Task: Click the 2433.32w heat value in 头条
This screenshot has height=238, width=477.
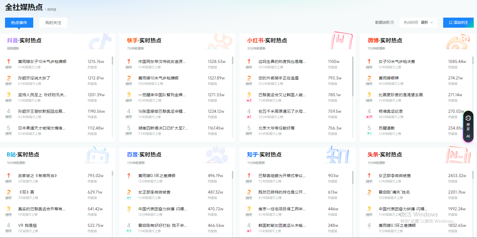Action: point(457,176)
